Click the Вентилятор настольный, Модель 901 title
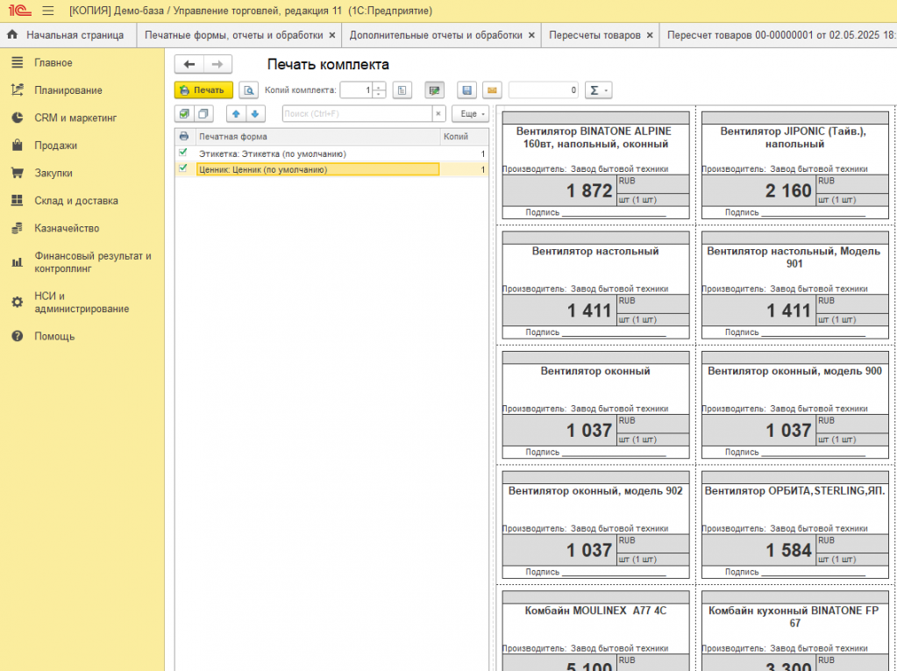 coord(794,257)
